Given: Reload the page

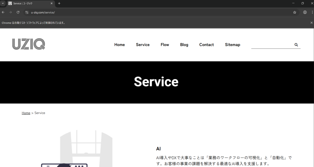Looking at the screenshot, I should [x=18, y=12].
